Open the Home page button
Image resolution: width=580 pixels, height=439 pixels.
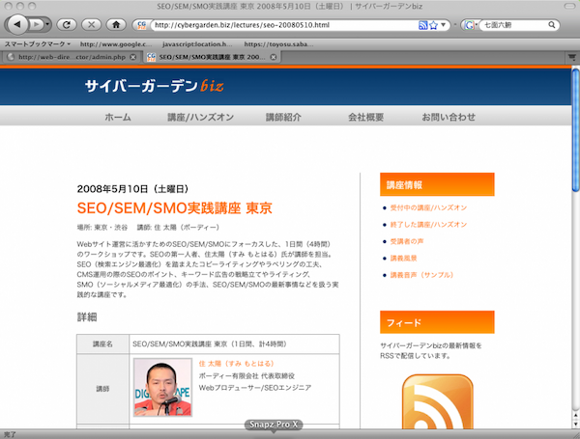click(x=116, y=25)
